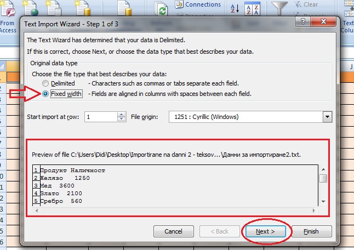Increase the Start import at row value
The width and height of the screenshot is (354, 250).
[122, 115]
